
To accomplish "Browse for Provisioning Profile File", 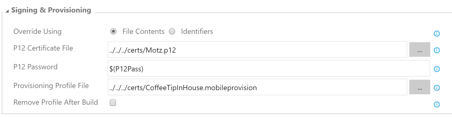I will point(420,87).
